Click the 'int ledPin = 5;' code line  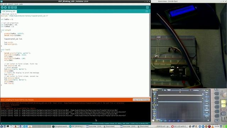7,19
